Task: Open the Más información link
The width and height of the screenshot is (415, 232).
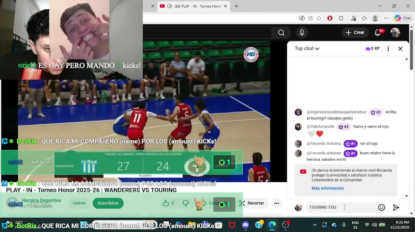Action: pos(328,188)
